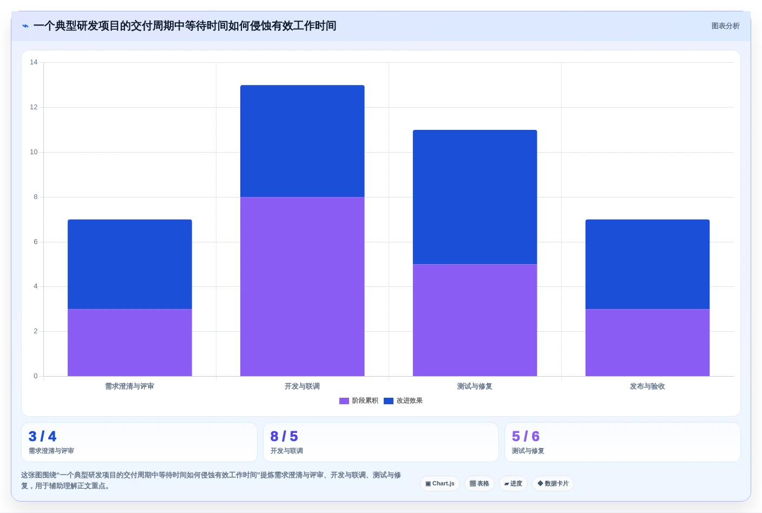Click the y-axis value 10
Viewport: 762px width, 513px height.
click(34, 152)
